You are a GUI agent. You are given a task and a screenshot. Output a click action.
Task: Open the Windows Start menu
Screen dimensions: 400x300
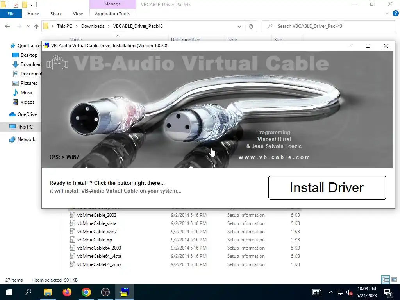(9, 292)
